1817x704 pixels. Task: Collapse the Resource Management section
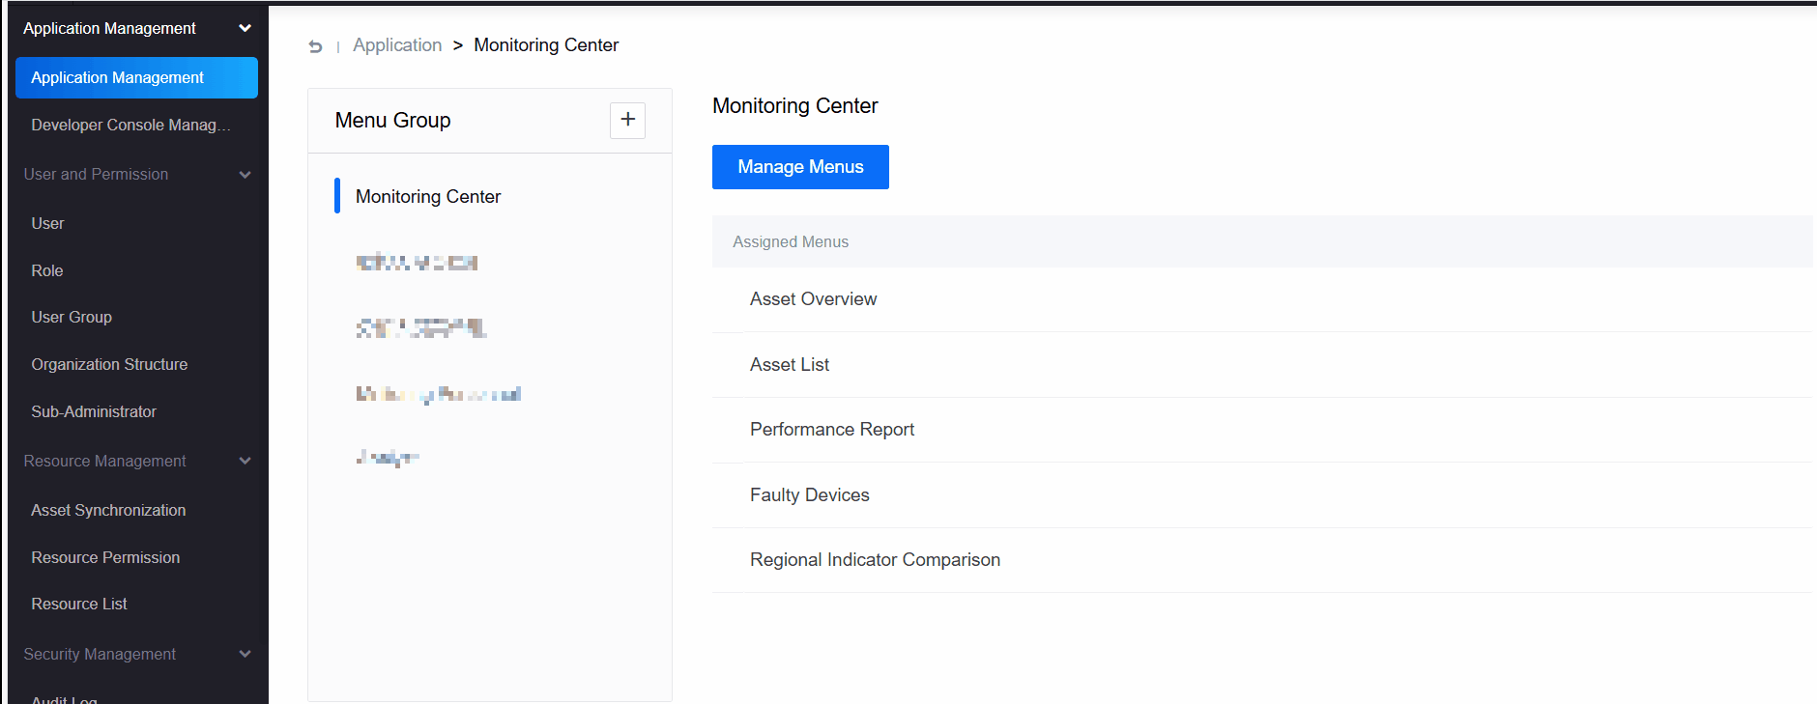point(245,462)
